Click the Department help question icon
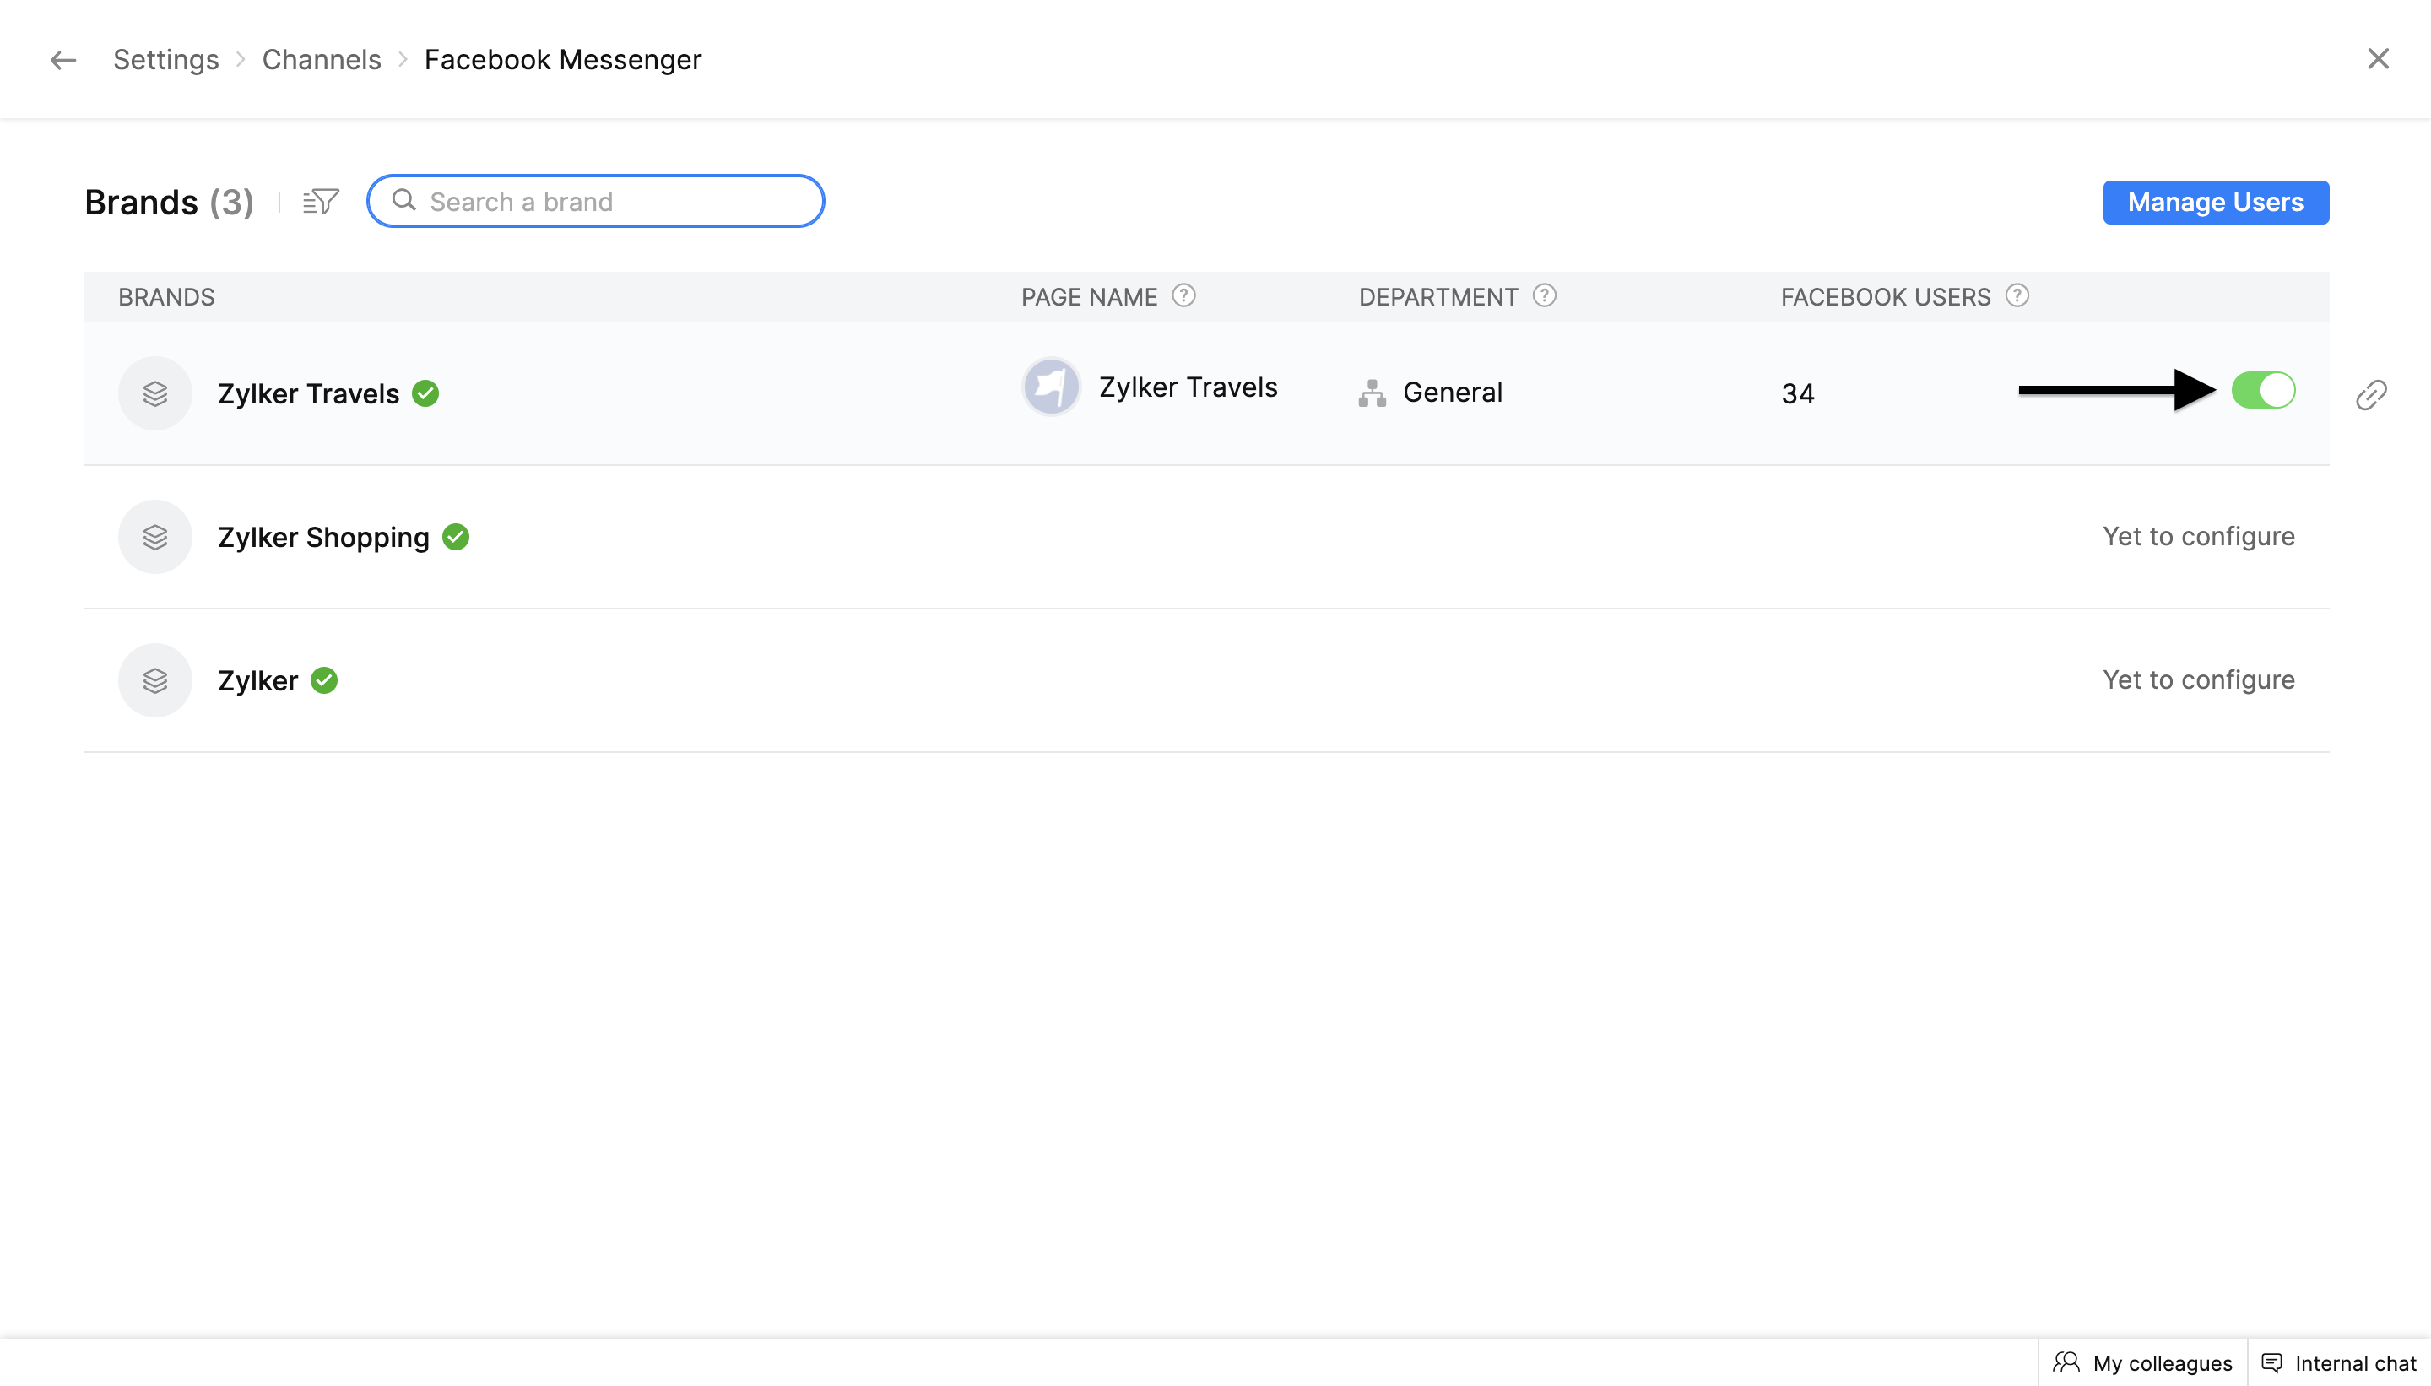The height and width of the screenshot is (1386, 2431). [1544, 296]
